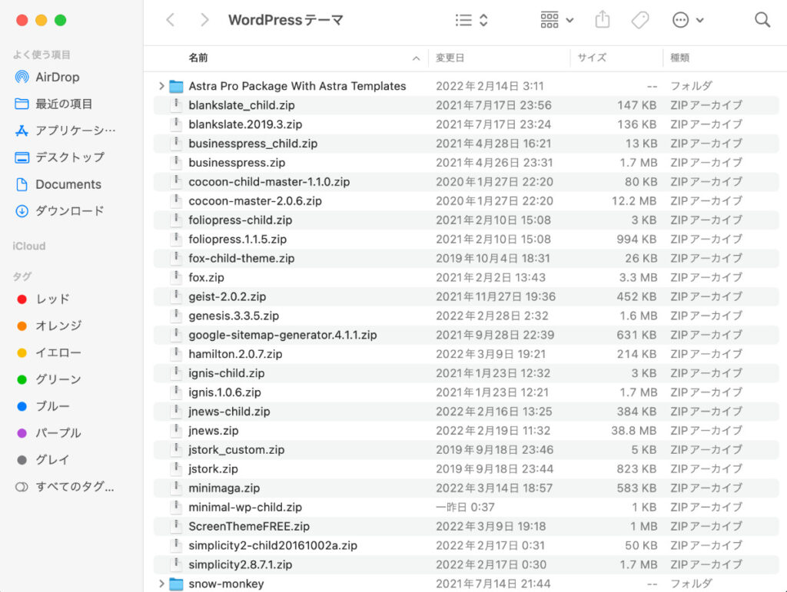Select businesspress_child.zip file
This screenshot has height=592, width=787.
point(467,144)
